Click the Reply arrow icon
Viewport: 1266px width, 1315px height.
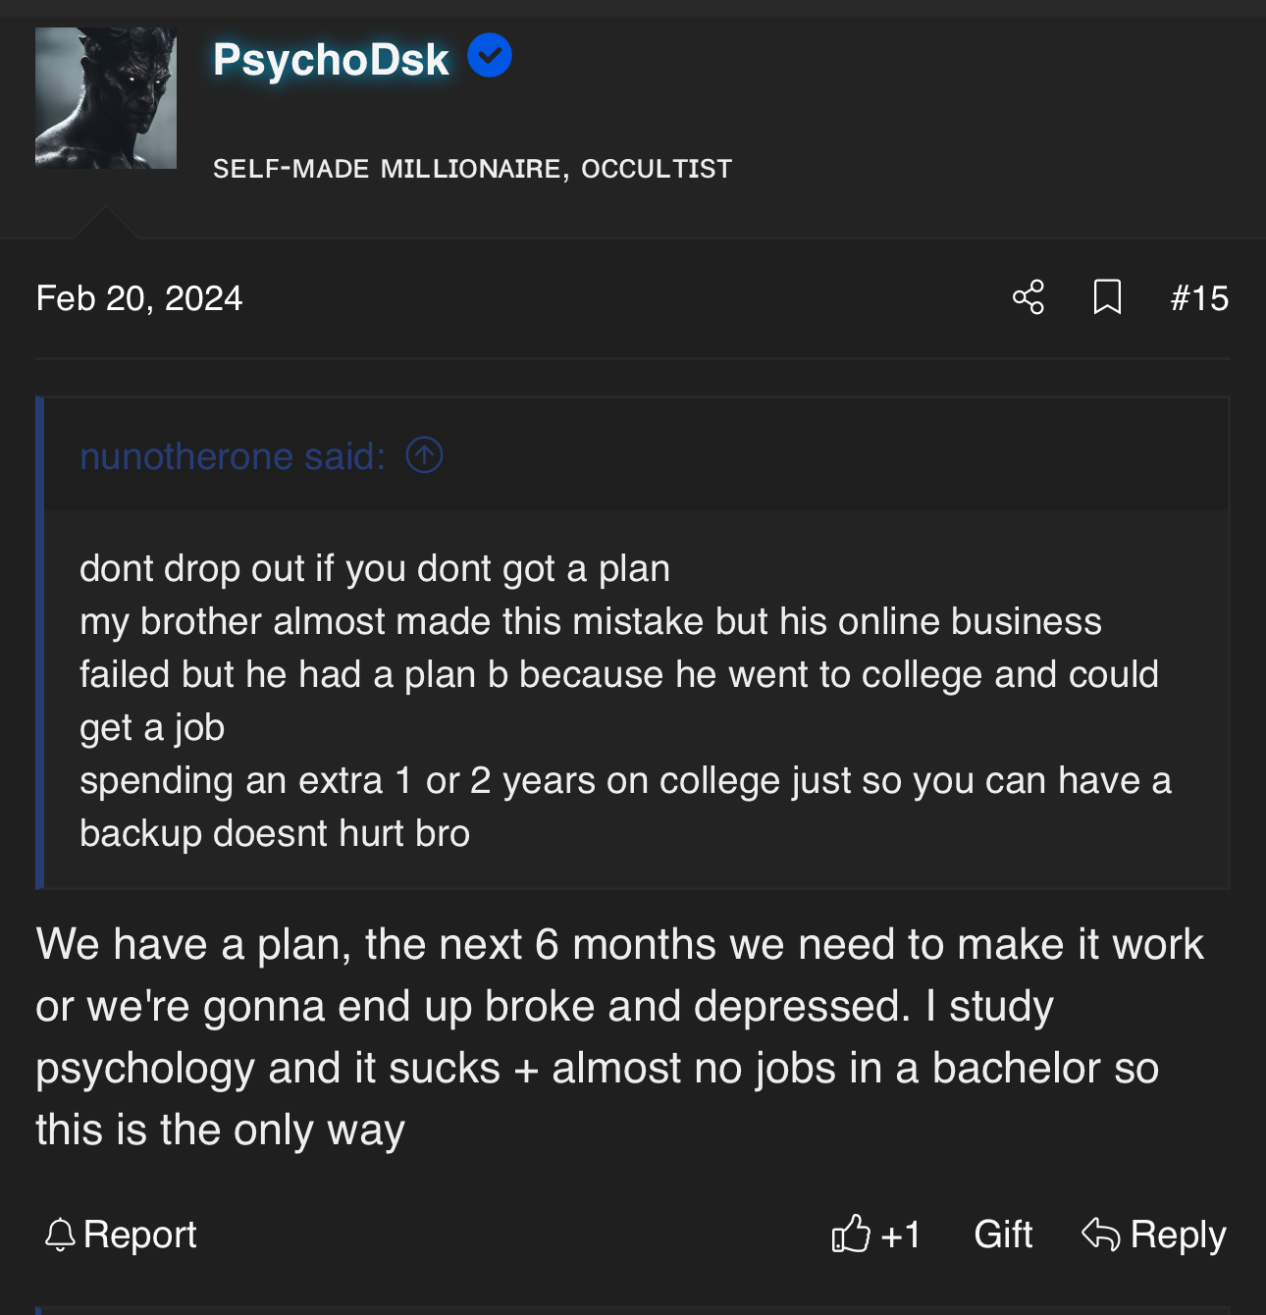pos(1100,1235)
